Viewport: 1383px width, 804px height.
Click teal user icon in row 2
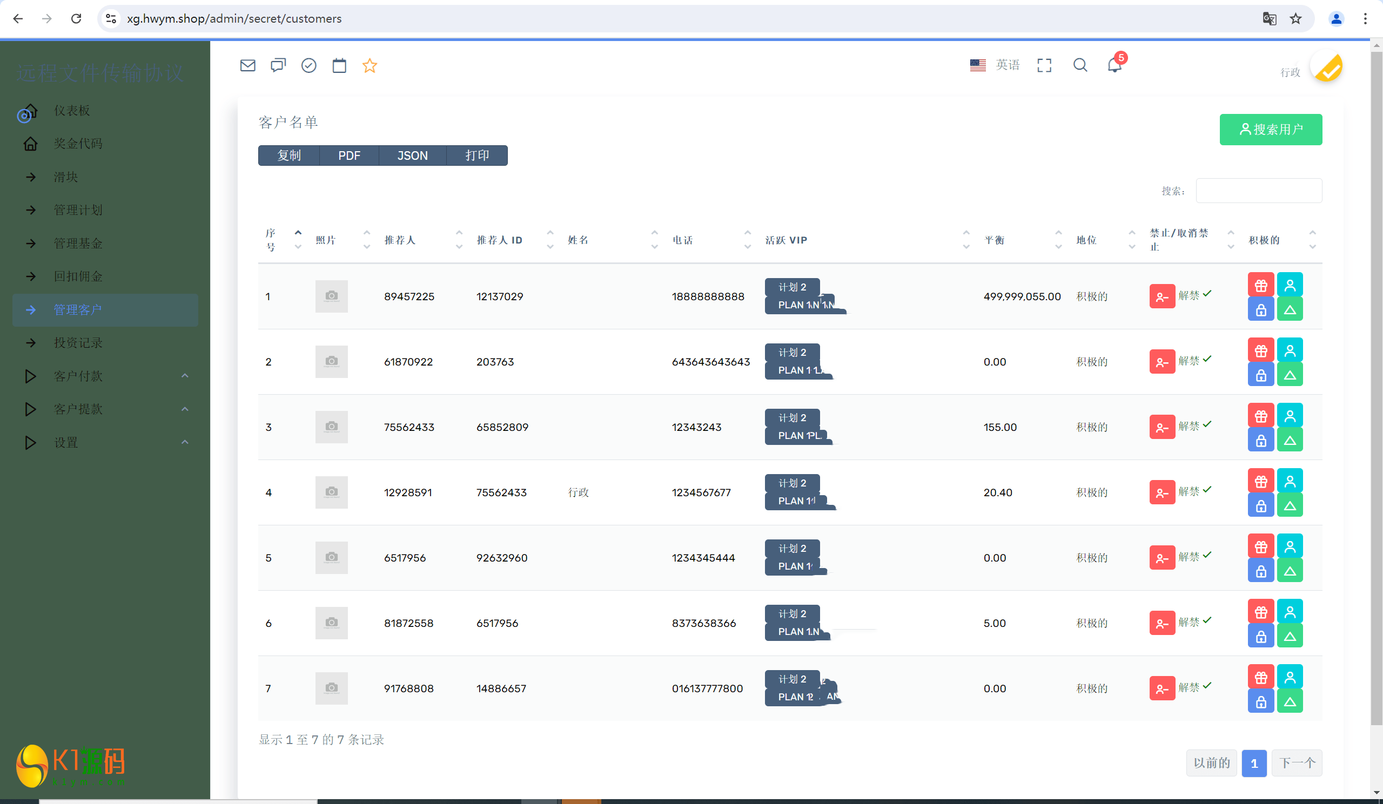pos(1290,351)
